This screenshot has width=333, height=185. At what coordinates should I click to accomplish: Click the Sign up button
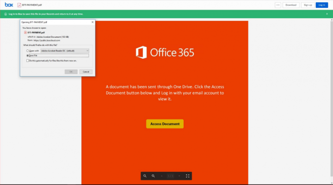[308, 5]
